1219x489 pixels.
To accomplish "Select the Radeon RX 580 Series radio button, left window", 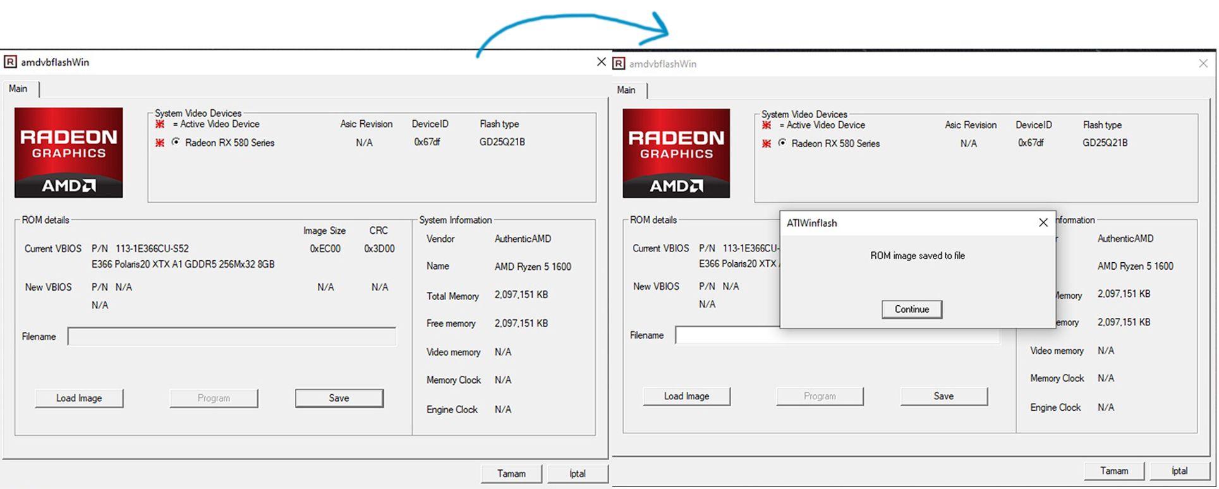I will (176, 142).
